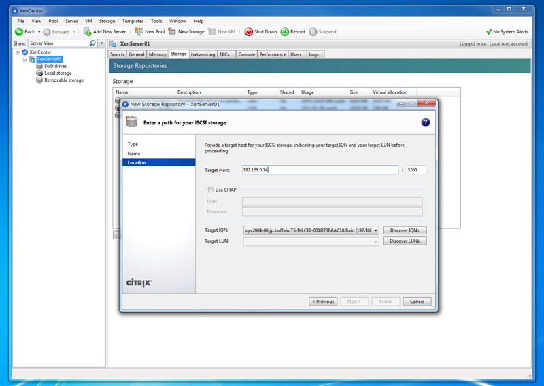Switch to the Search tab
This screenshot has height=386, width=544.
click(117, 54)
